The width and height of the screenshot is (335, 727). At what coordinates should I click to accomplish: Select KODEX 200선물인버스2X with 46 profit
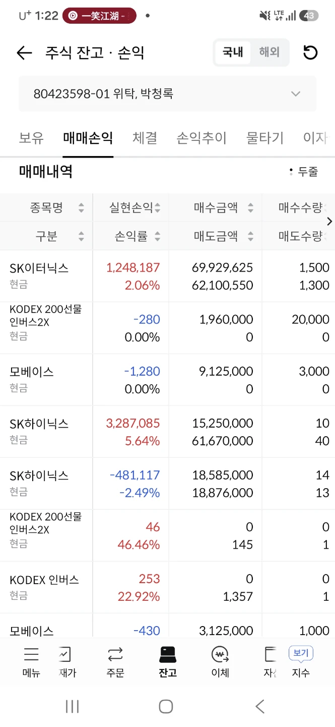[x=46, y=523]
